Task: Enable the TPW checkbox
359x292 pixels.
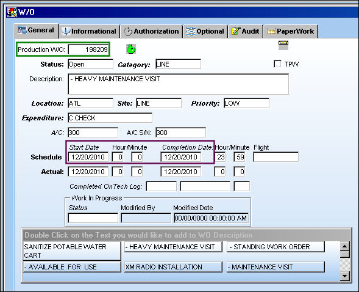Action: 277,64
